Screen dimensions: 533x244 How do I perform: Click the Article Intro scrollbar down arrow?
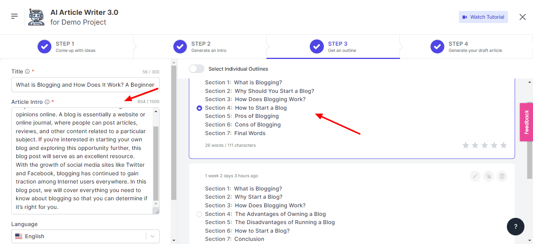click(156, 204)
